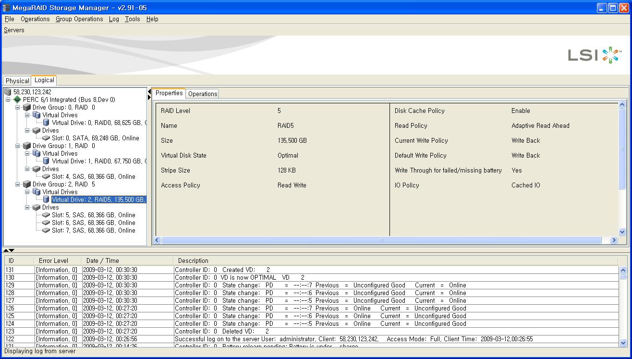Click Drives icon under Drive Group 2
The image size is (632, 359).
(x=36, y=207)
